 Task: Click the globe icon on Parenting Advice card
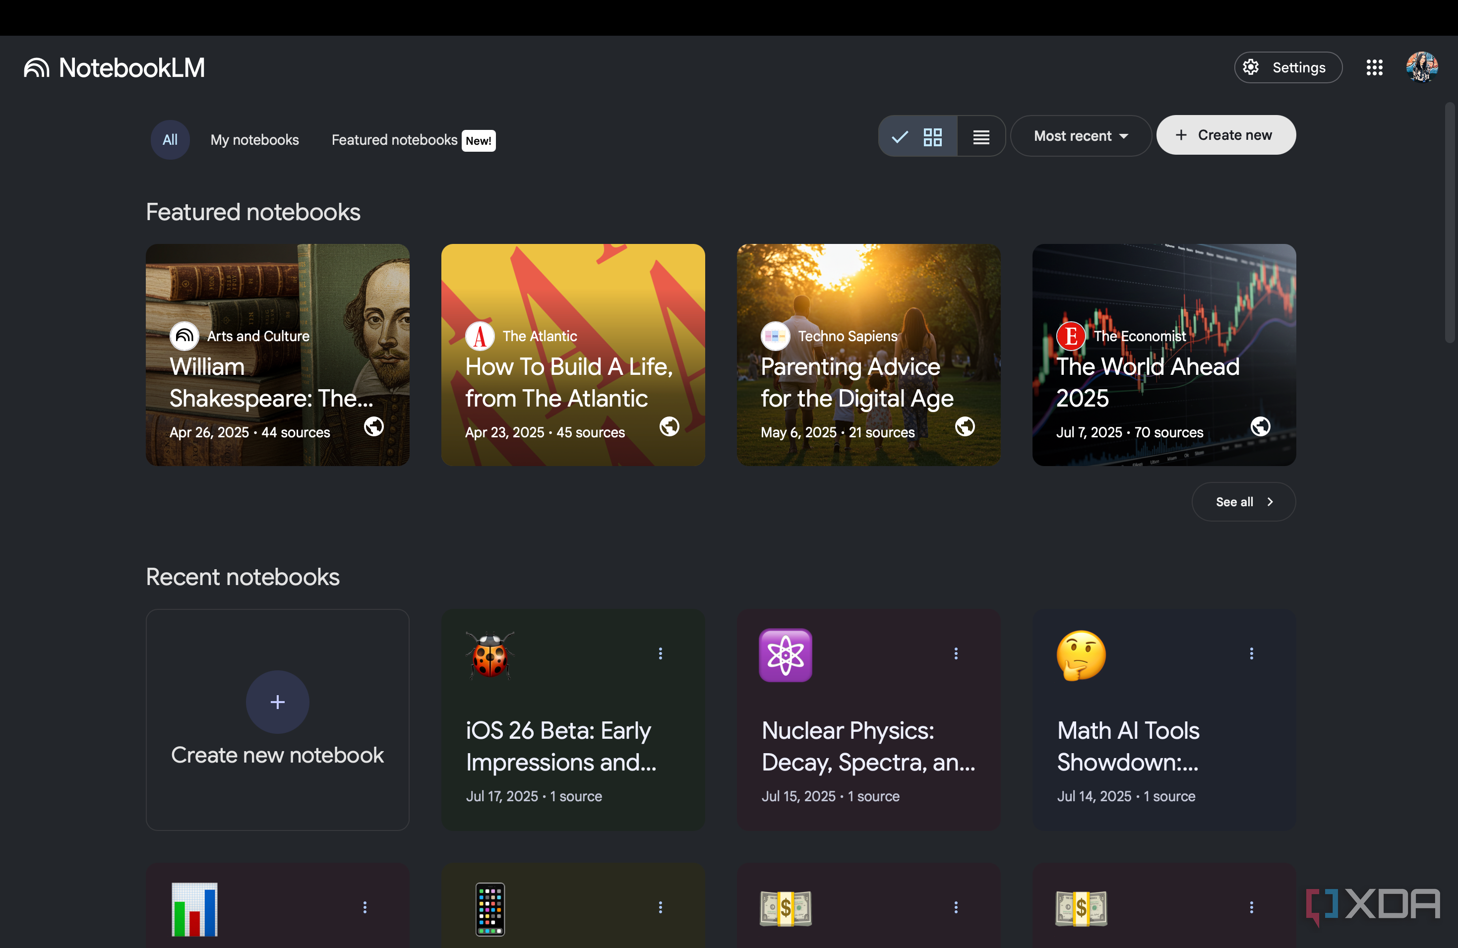pos(965,427)
